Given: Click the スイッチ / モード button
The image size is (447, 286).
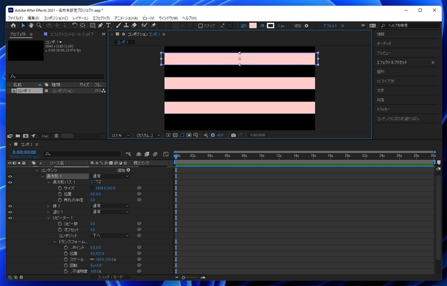Looking at the screenshot, I should pyautogui.click(x=111, y=277).
